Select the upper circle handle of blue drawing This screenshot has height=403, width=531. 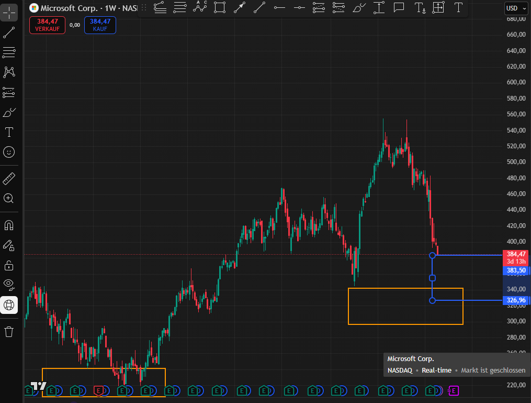(x=432, y=255)
